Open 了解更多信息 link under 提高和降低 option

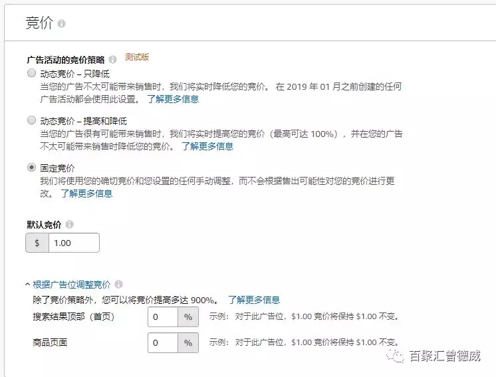(207, 146)
